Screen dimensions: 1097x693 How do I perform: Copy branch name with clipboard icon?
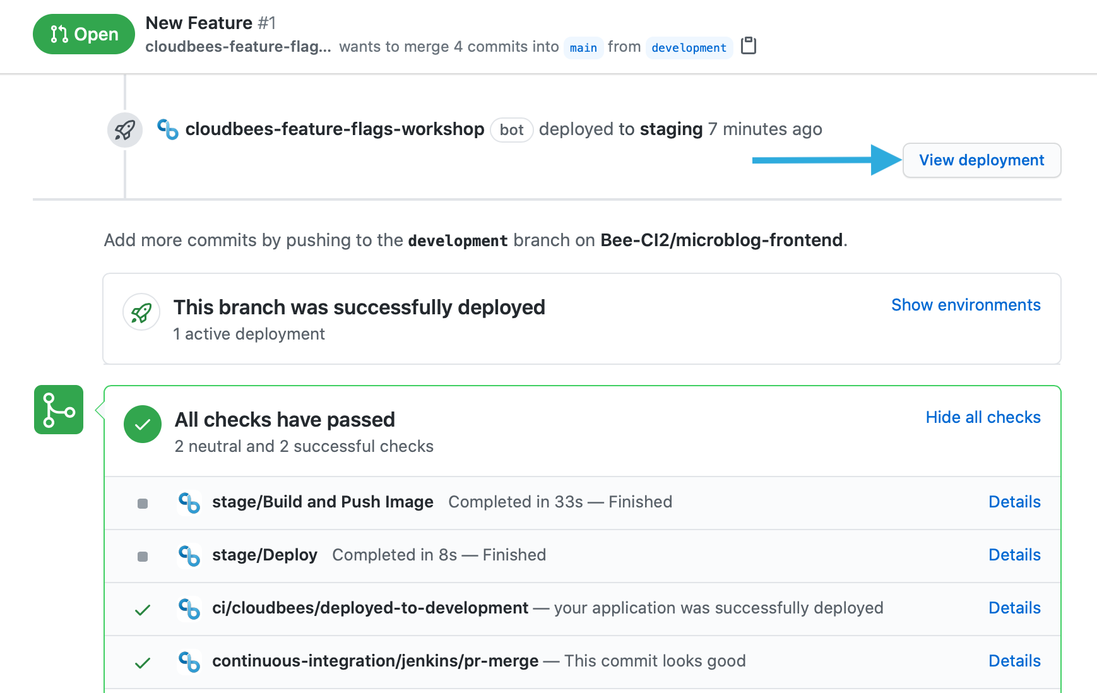(x=749, y=46)
